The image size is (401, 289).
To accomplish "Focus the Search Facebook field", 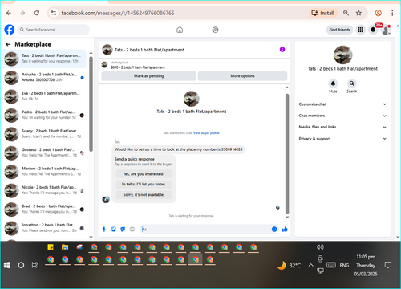I will point(54,30).
